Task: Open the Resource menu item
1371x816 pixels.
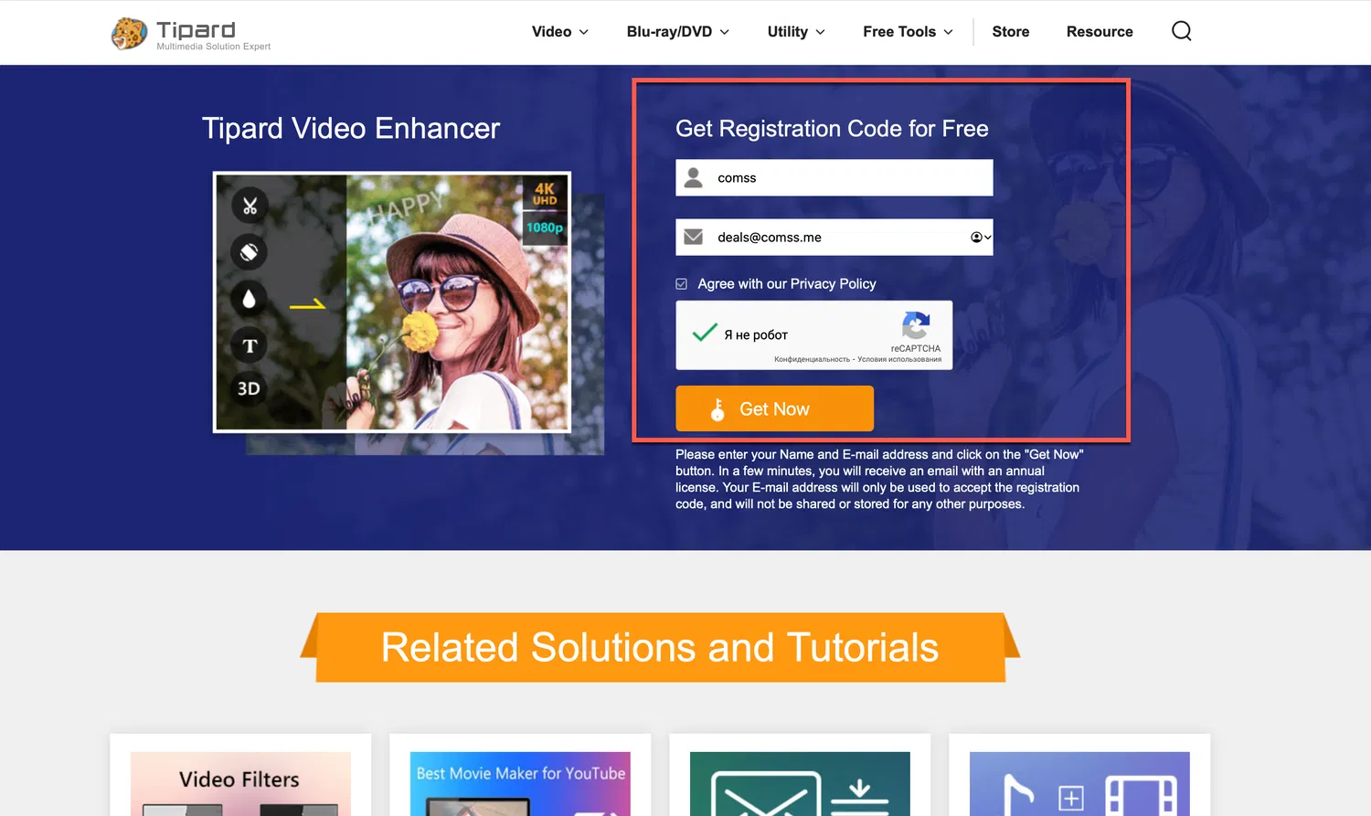Action: click(x=1100, y=31)
